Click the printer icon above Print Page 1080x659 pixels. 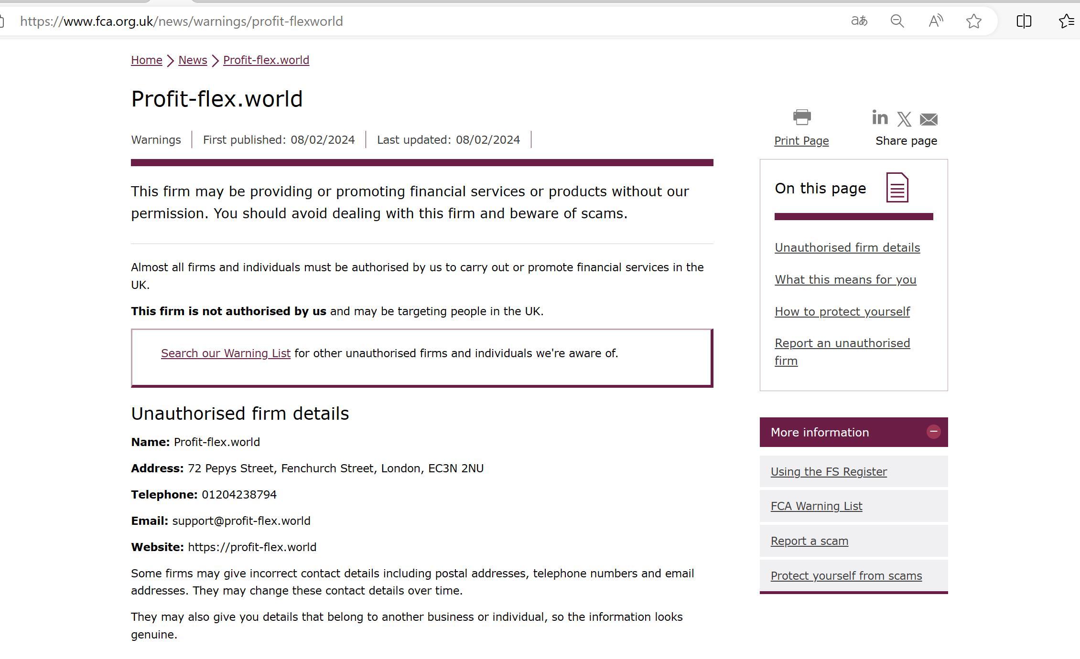tap(802, 117)
